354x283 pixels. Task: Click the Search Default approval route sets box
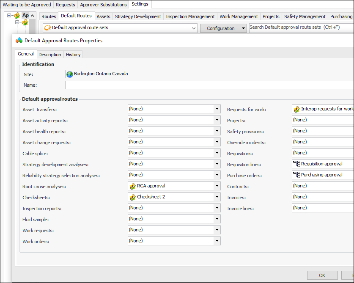(301, 27)
